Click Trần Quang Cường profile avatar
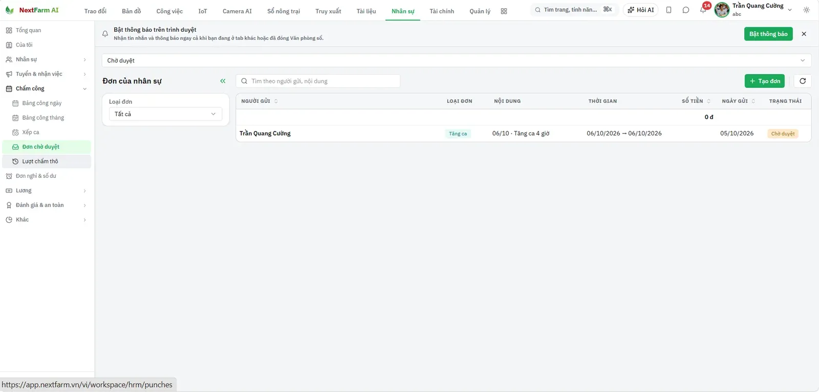 coord(722,10)
